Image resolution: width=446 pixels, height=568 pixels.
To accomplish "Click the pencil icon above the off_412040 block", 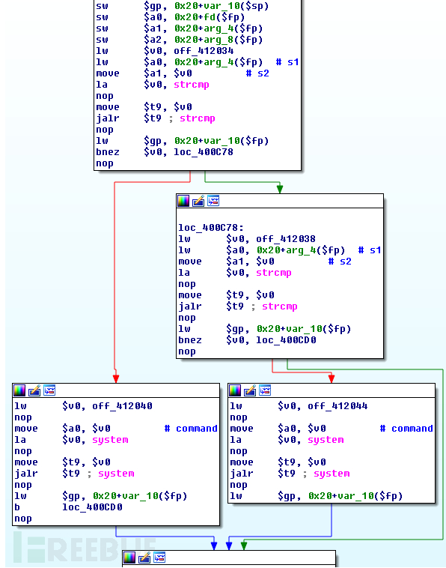I will [x=34, y=390].
